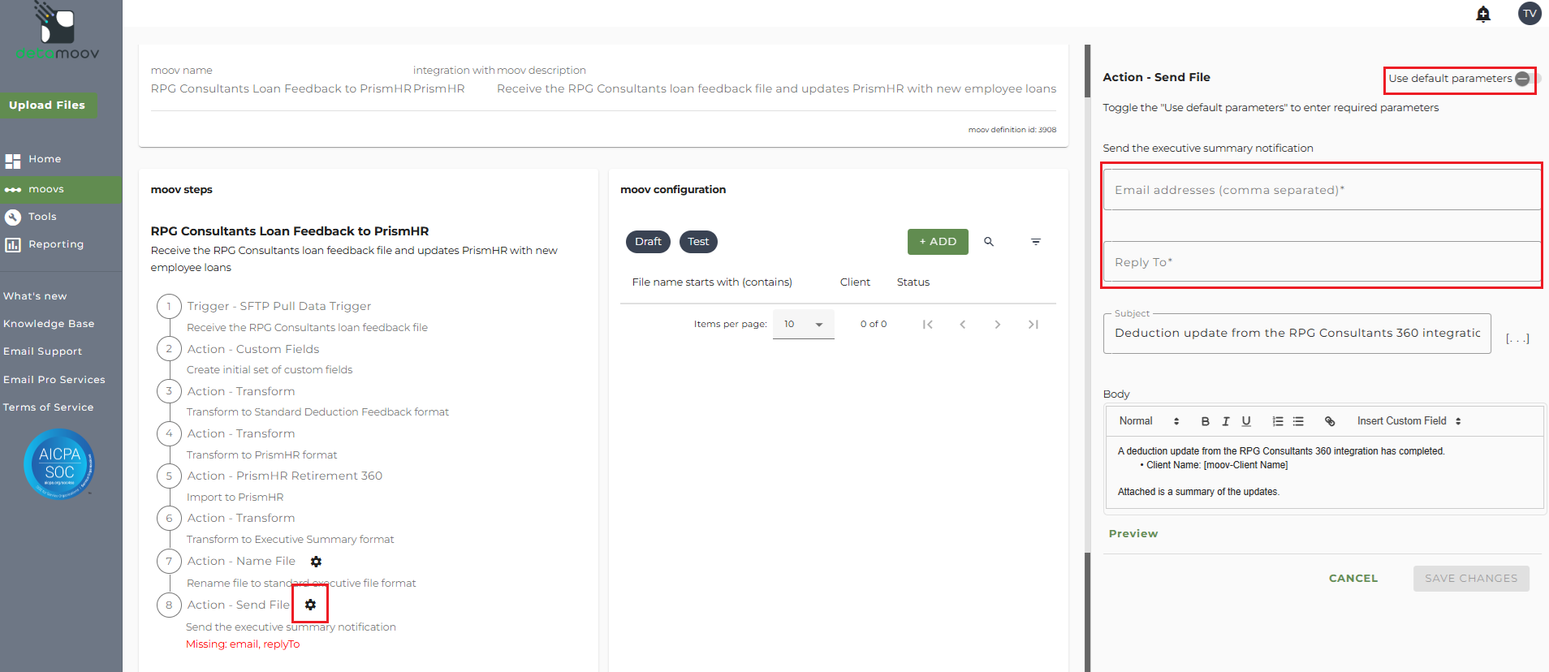This screenshot has width=1549, height=672.
Task: Select step 7 Action - Name File
Action: [241, 562]
